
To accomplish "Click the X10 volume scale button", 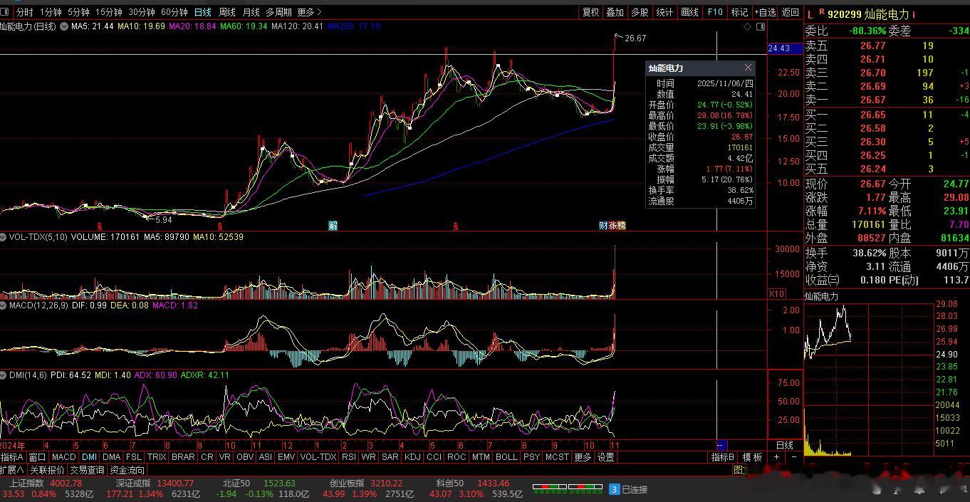I will pyautogui.click(x=776, y=293).
